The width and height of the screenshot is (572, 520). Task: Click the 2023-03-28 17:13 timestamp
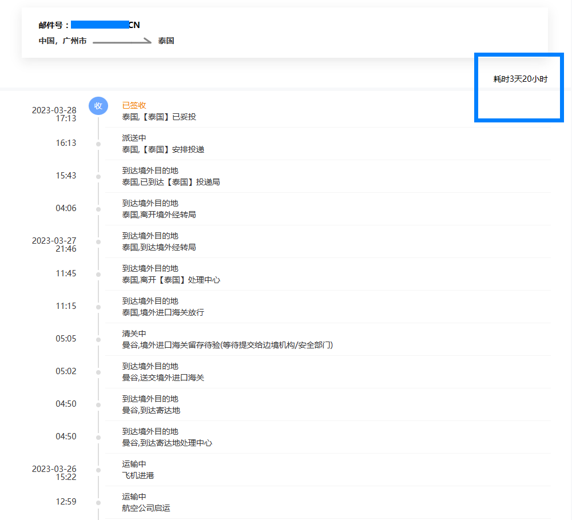[54, 114]
